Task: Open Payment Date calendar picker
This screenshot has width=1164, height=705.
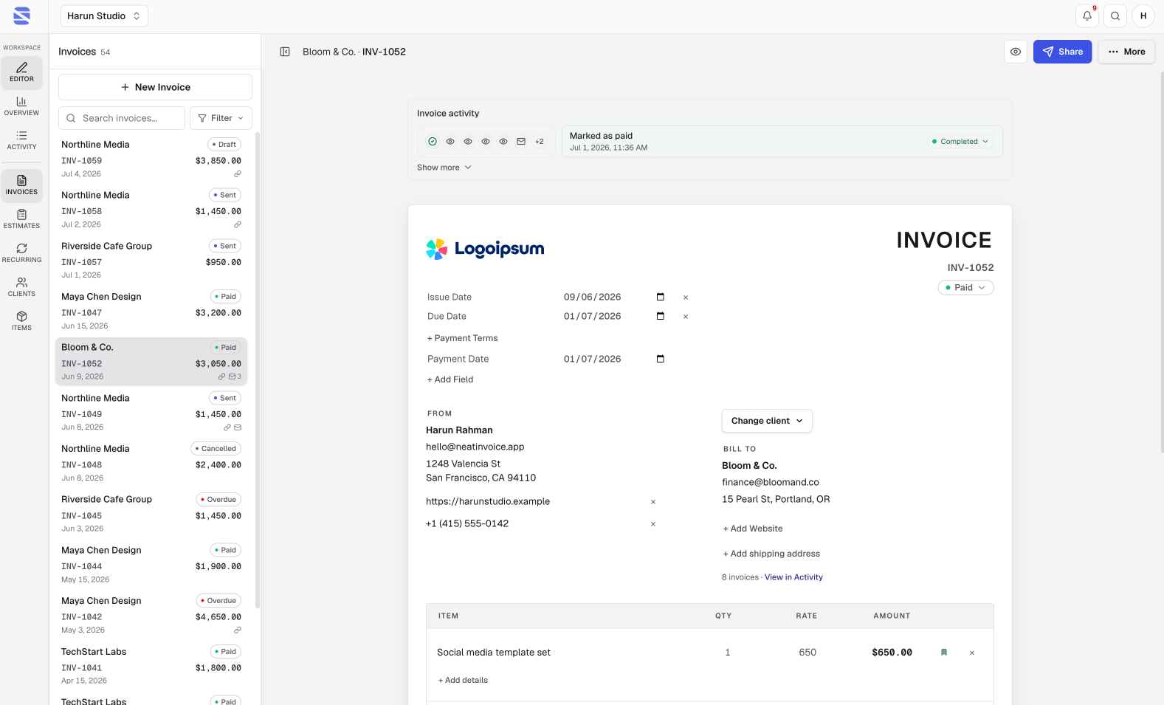Action: pos(661,359)
